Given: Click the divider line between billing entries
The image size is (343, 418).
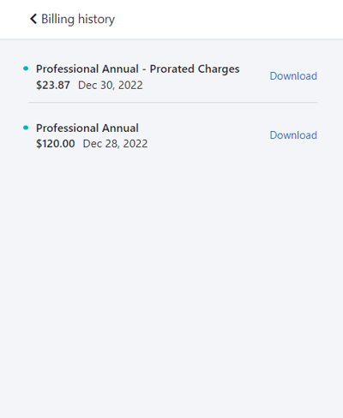Looking at the screenshot, I should tap(172, 102).
